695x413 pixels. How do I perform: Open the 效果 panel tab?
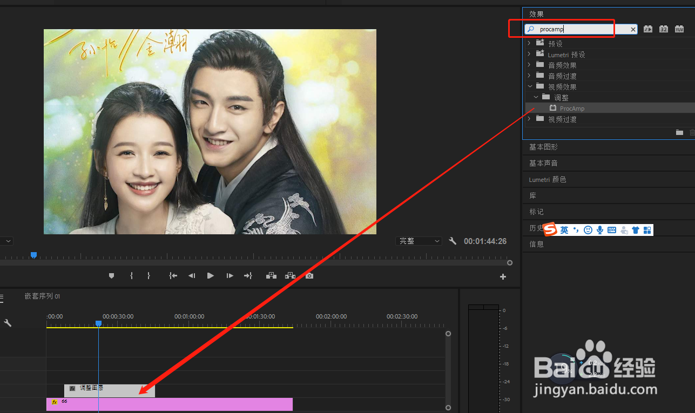pos(537,14)
